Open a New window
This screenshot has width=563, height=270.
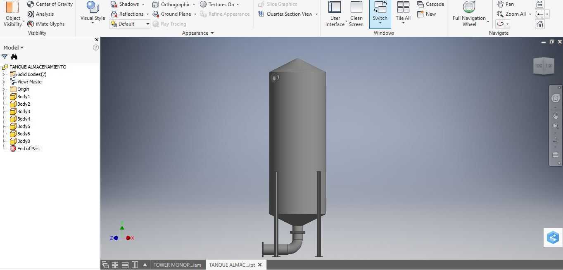426,14
